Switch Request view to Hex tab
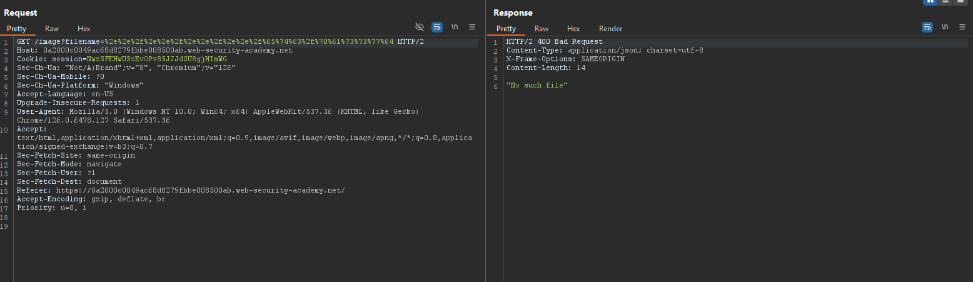973x282 pixels. coord(84,29)
